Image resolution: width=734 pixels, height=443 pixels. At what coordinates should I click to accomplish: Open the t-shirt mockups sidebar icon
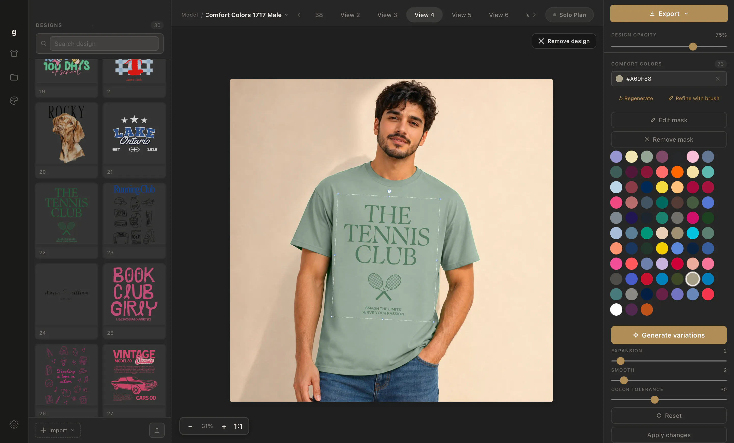point(14,53)
